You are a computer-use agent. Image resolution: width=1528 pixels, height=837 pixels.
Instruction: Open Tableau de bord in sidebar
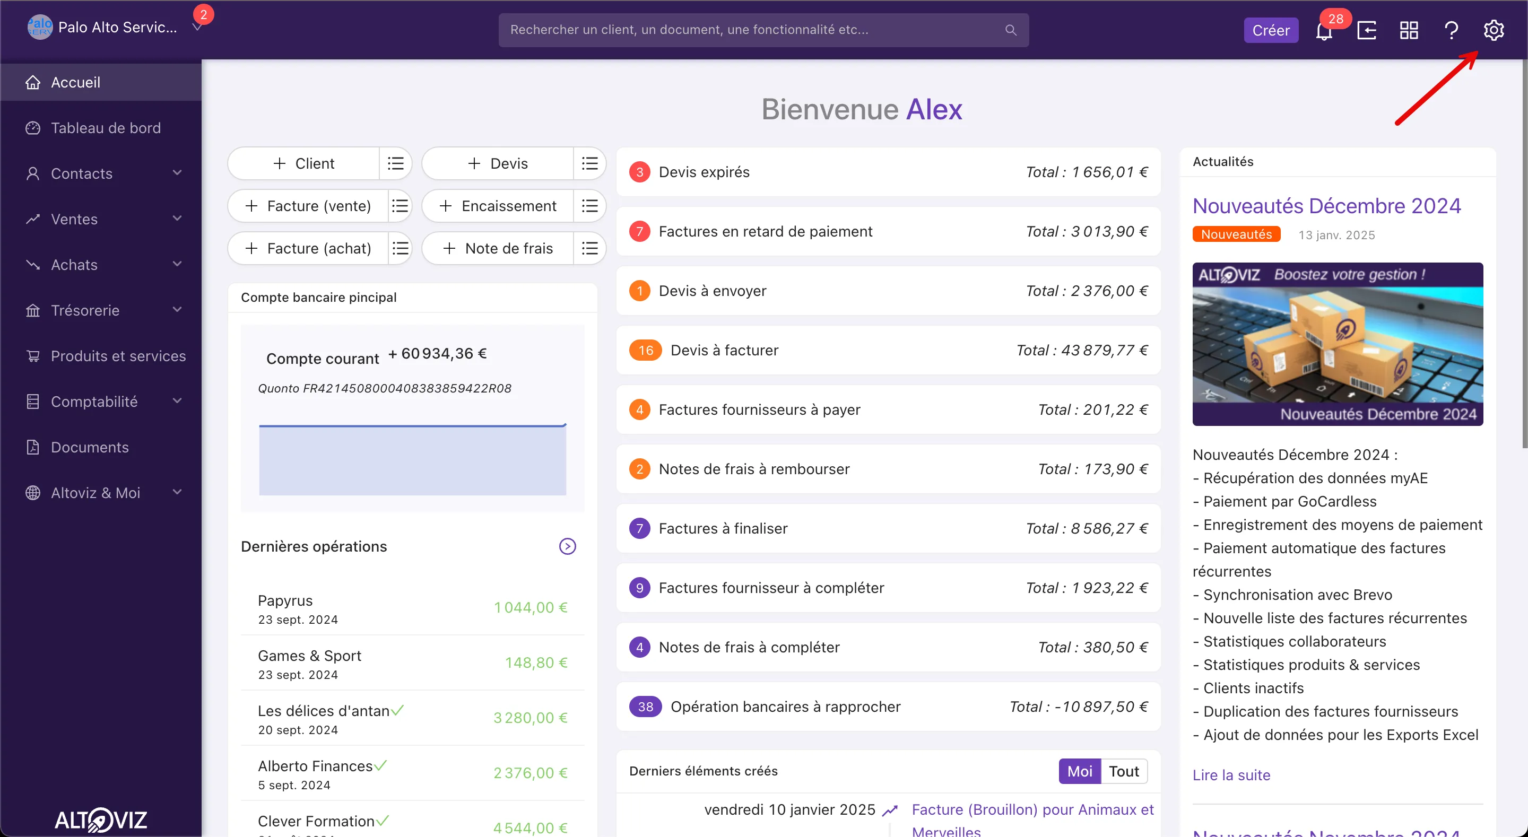tap(101, 128)
